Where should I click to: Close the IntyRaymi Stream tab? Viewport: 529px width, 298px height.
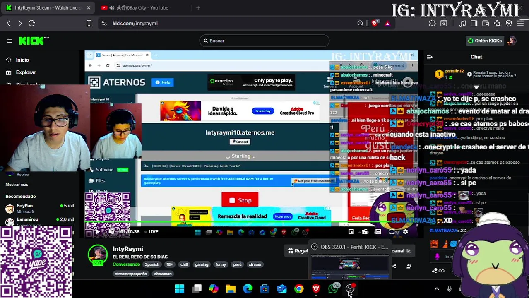[89, 7]
